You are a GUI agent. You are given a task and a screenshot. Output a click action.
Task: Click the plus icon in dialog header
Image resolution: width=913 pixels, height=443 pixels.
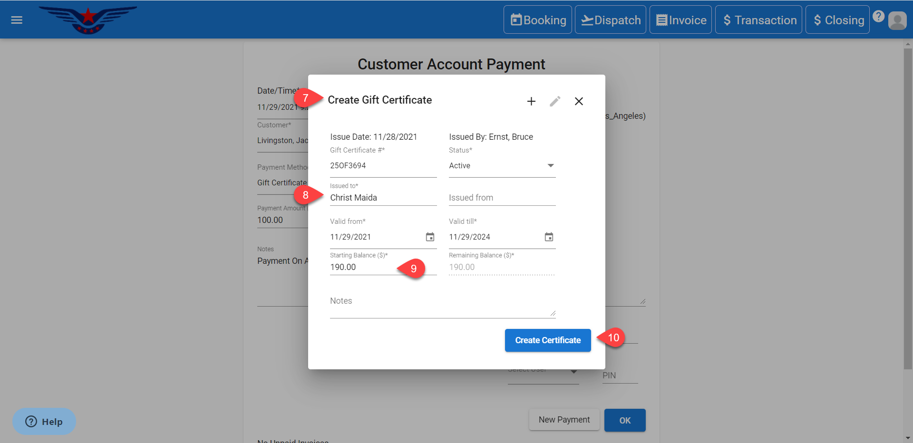[531, 101]
